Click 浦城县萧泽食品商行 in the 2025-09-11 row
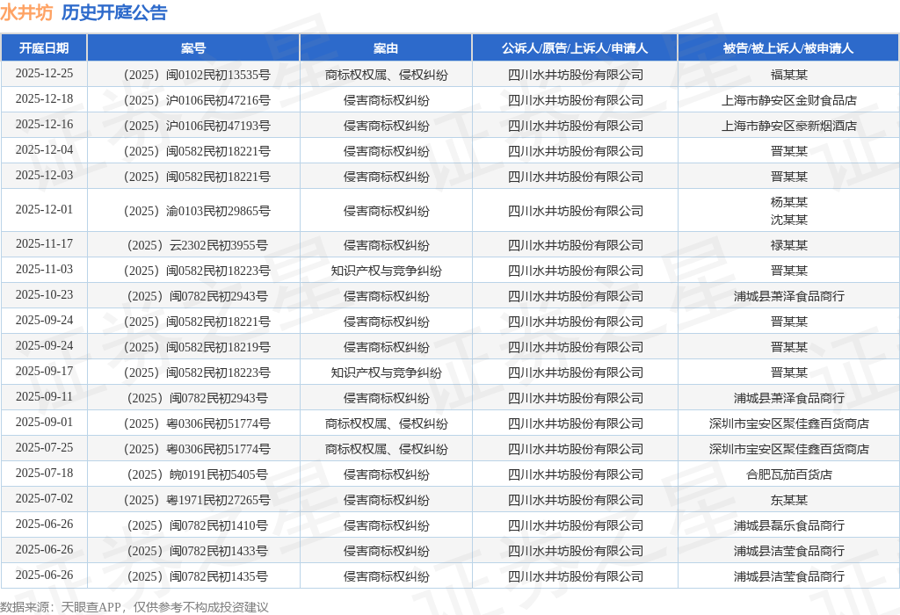This screenshot has width=900, height=615. [788, 398]
